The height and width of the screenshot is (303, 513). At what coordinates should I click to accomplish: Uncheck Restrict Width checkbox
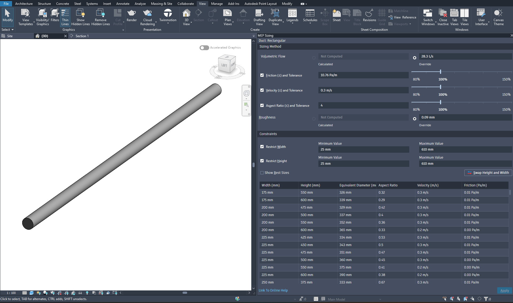tap(262, 147)
